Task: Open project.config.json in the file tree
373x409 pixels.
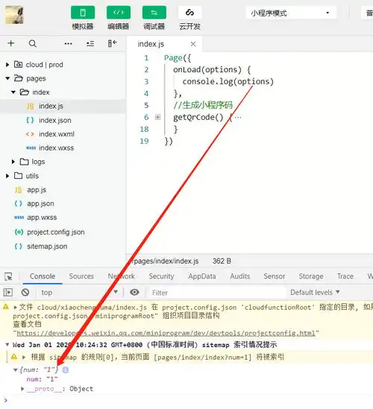Action: tap(56, 232)
